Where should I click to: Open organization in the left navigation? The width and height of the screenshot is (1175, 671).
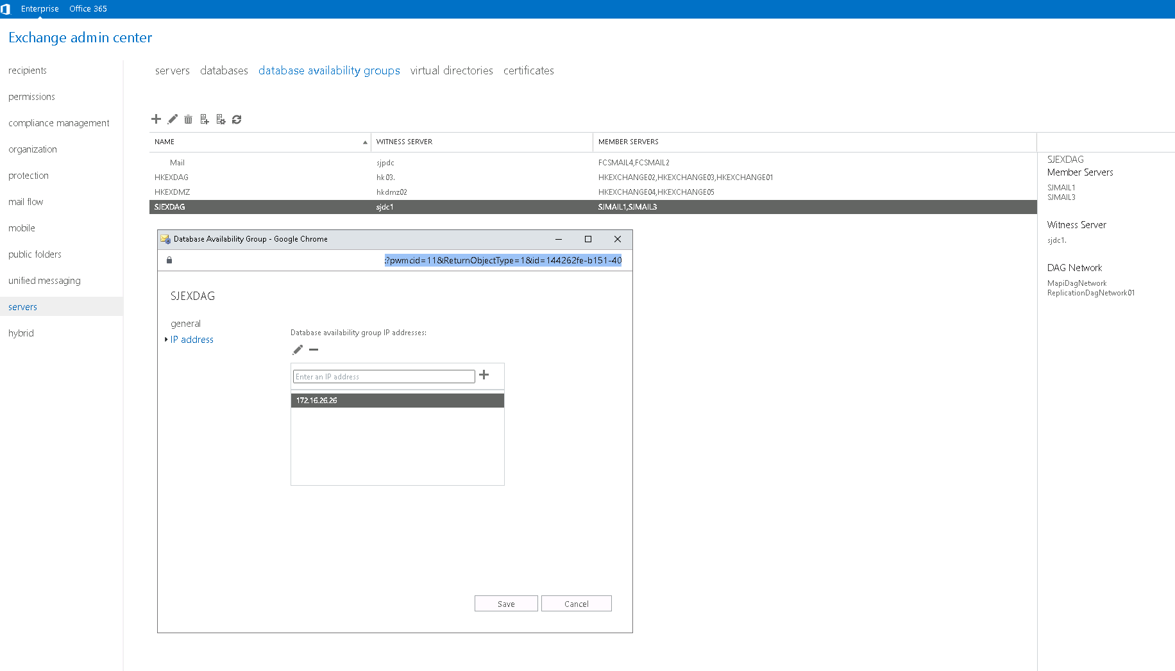[33, 149]
